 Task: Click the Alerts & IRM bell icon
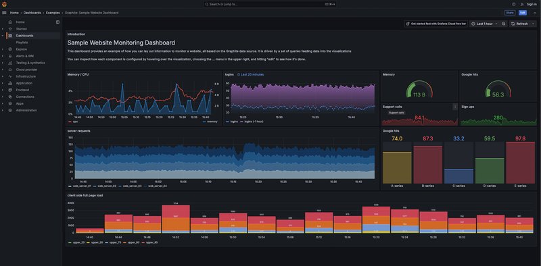click(10, 56)
